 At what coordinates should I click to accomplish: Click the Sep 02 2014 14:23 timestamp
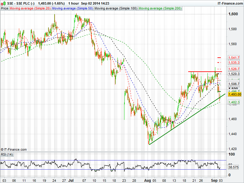tap(95, 3)
